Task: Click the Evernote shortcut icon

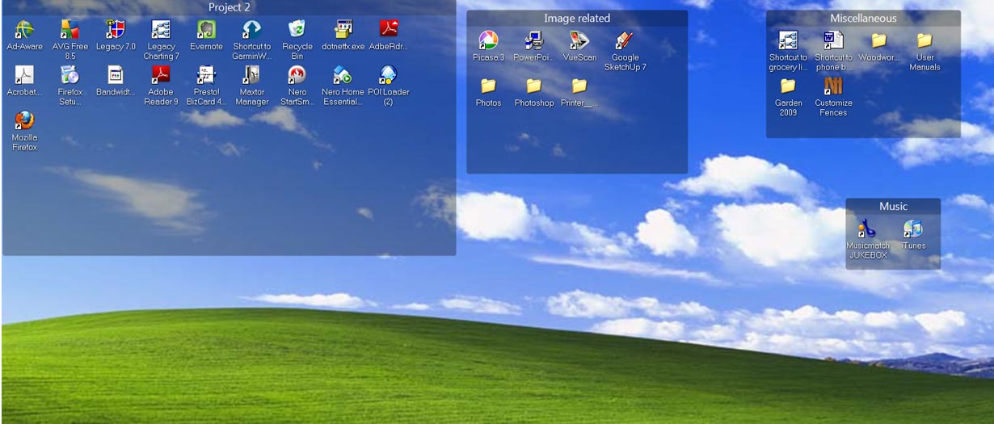Action: point(206,31)
